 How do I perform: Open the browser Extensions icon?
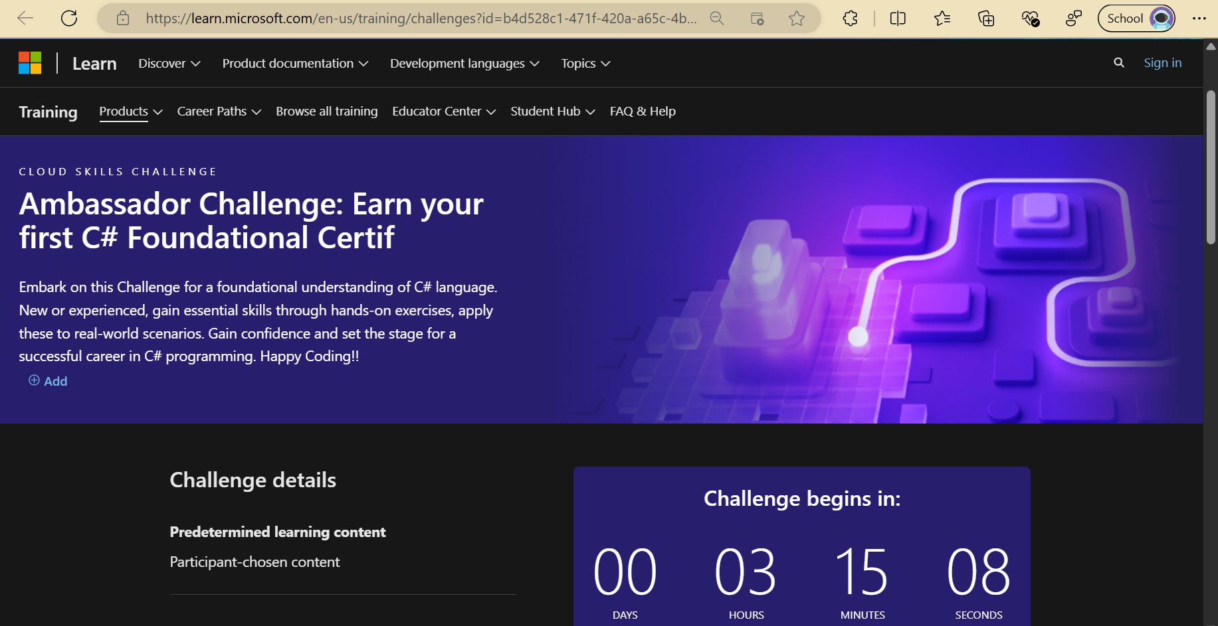coord(850,18)
